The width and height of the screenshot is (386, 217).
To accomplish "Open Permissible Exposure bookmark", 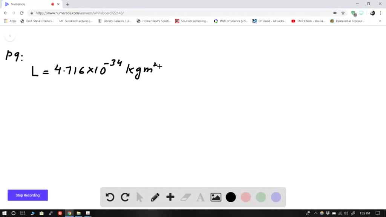I will (347, 21).
